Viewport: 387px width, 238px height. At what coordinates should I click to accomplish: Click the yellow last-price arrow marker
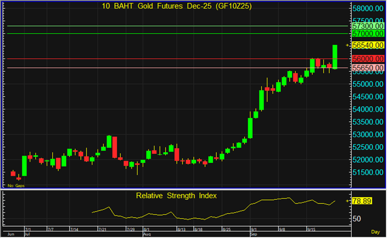(348, 45)
